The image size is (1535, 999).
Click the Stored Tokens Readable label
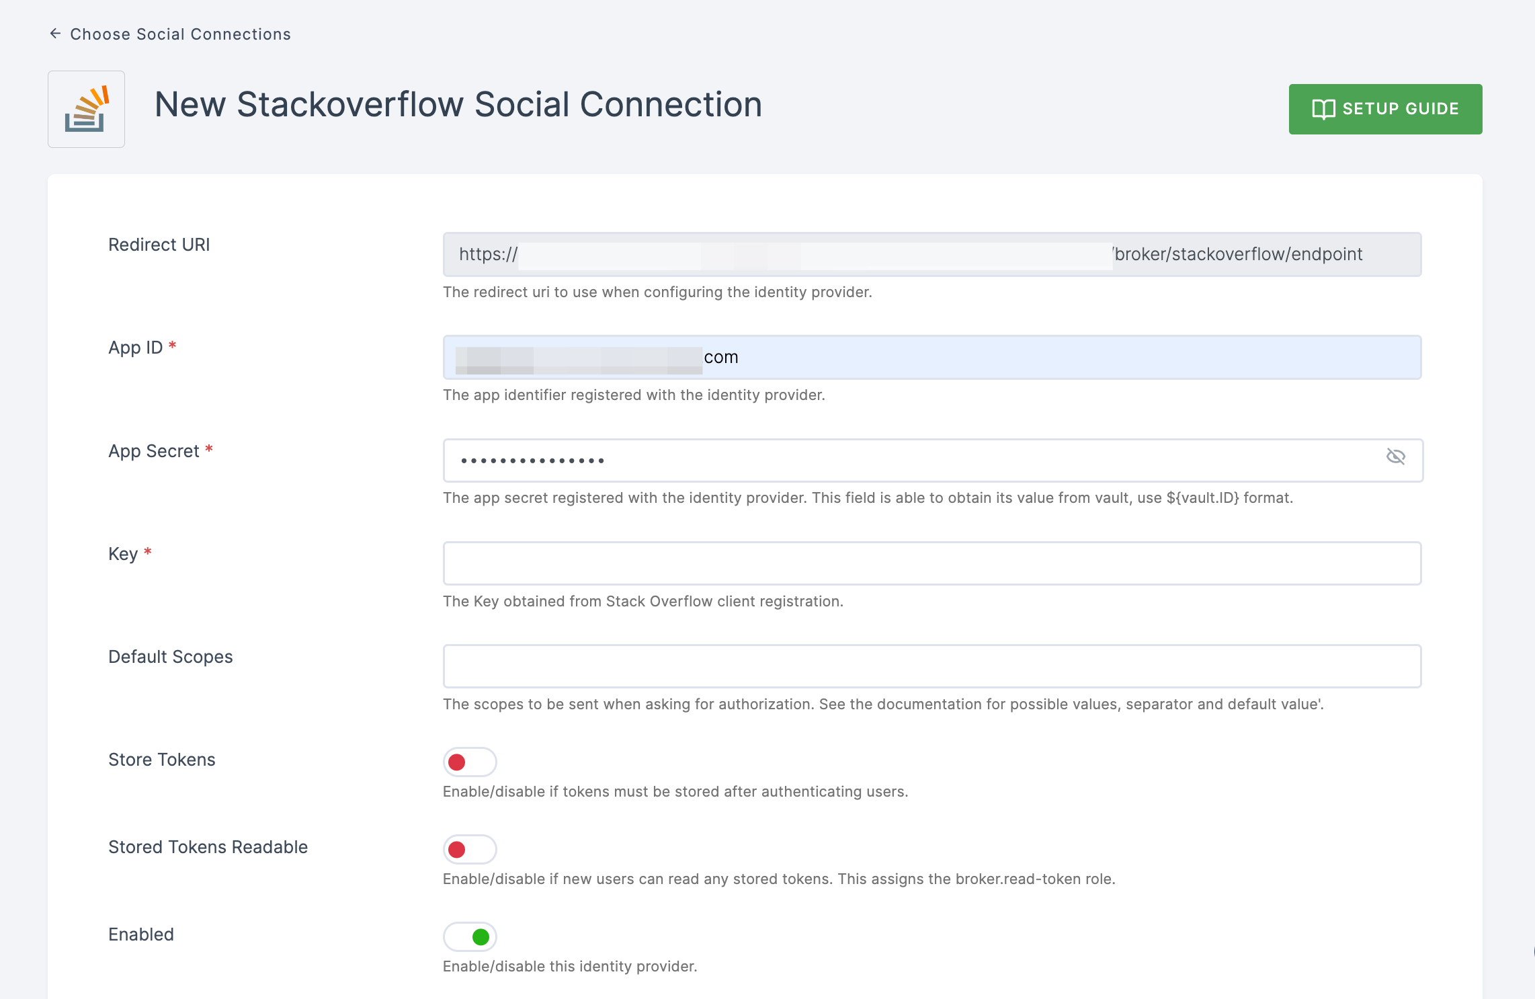pyautogui.click(x=208, y=847)
